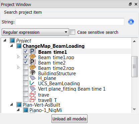Click the Vert plane_fitting plane icon
Viewport: 139px width, 124px height.
[x=33, y=89]
